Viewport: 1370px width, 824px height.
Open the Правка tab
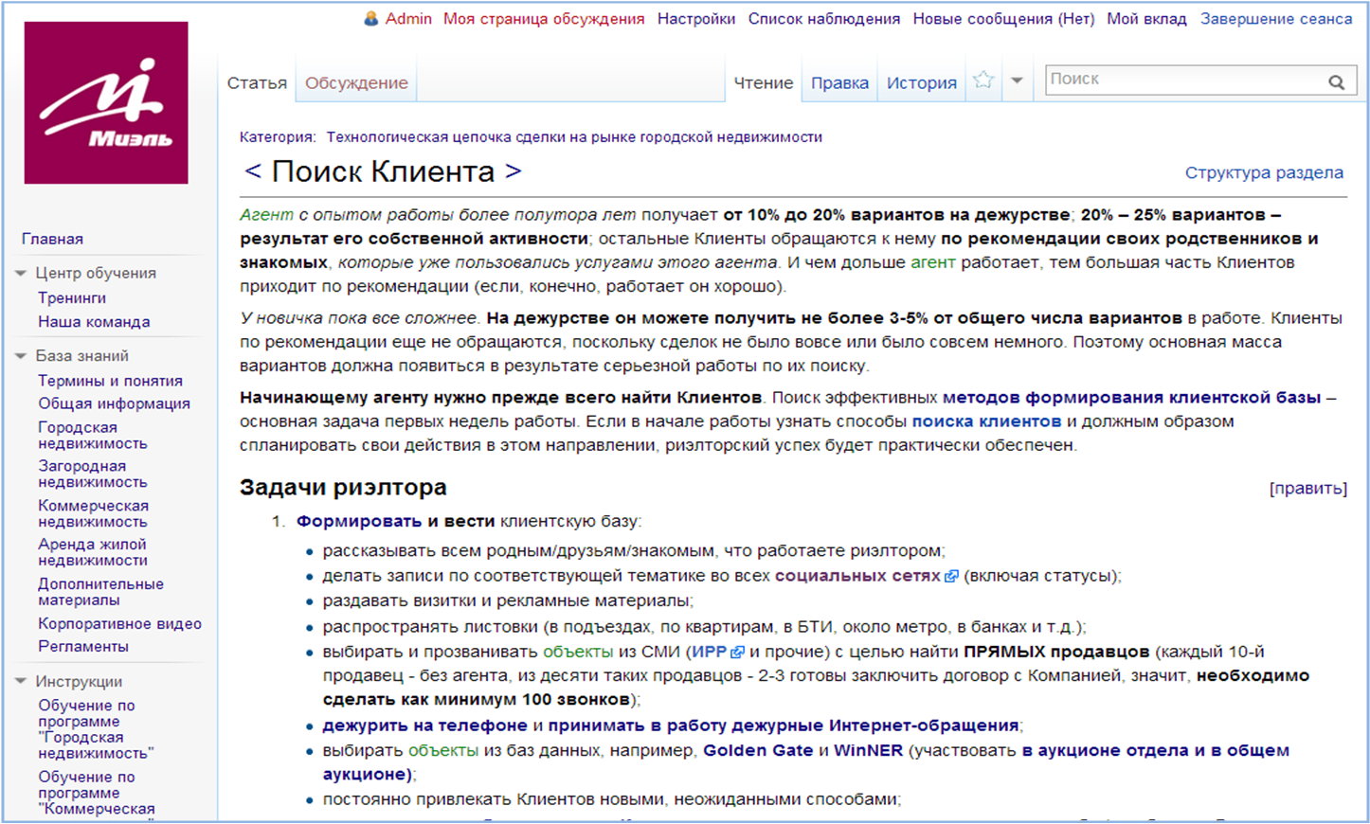pos(839,82)
